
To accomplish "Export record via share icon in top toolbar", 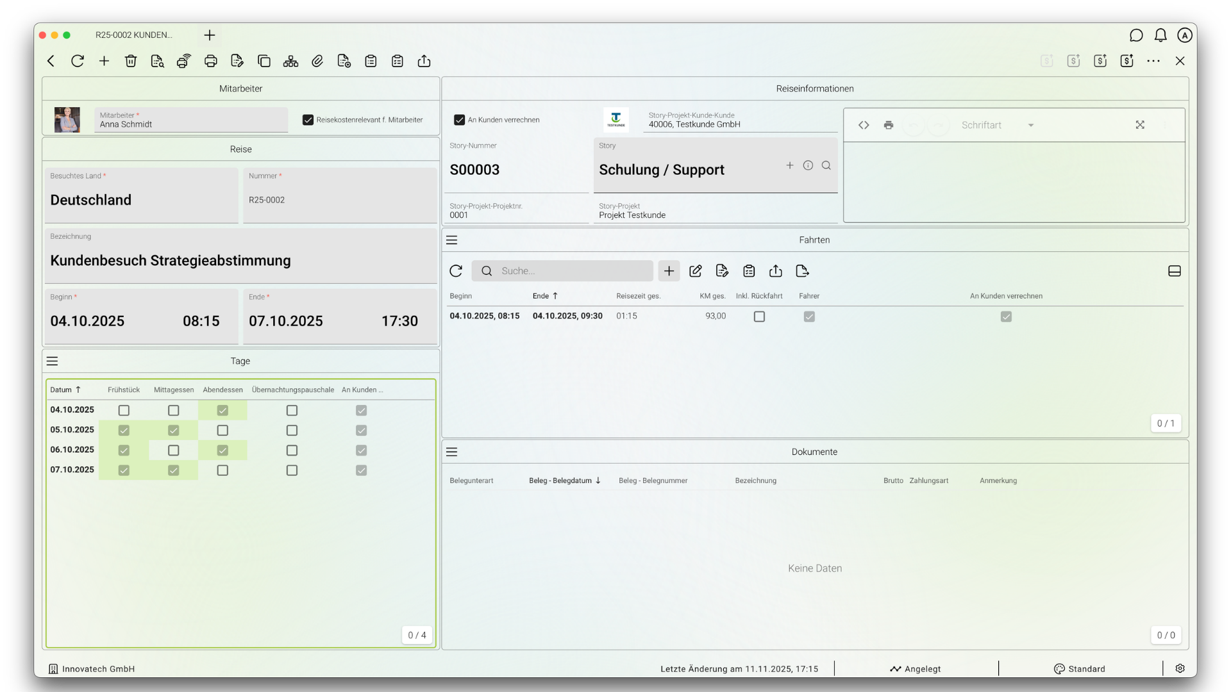I will [x=424, y=61].
